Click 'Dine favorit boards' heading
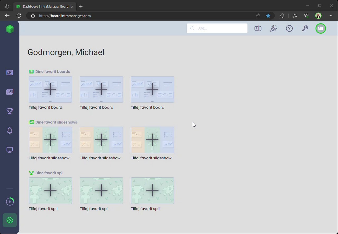Screen dimensions: 338x234 pos(53,72)
